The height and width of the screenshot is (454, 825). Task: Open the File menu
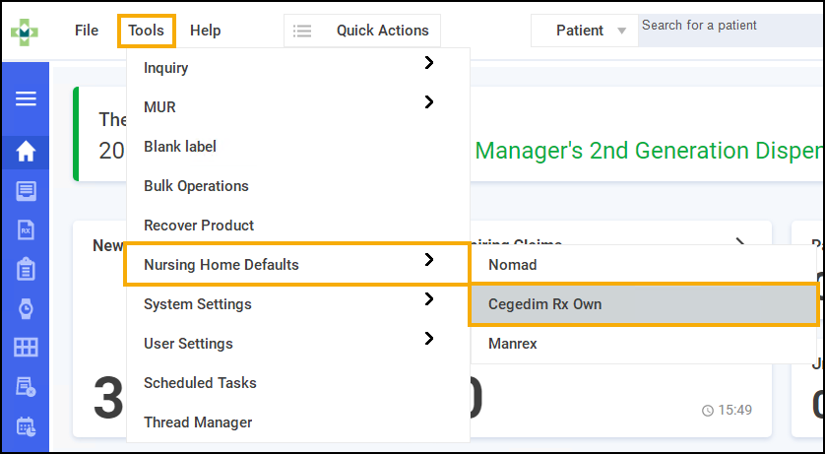[87, 31]
